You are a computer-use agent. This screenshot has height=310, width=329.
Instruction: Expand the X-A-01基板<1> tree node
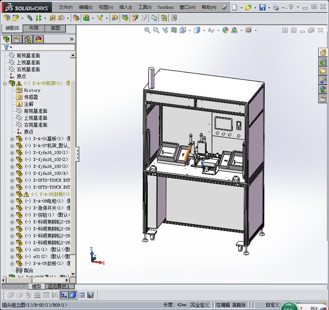(12, 138)
